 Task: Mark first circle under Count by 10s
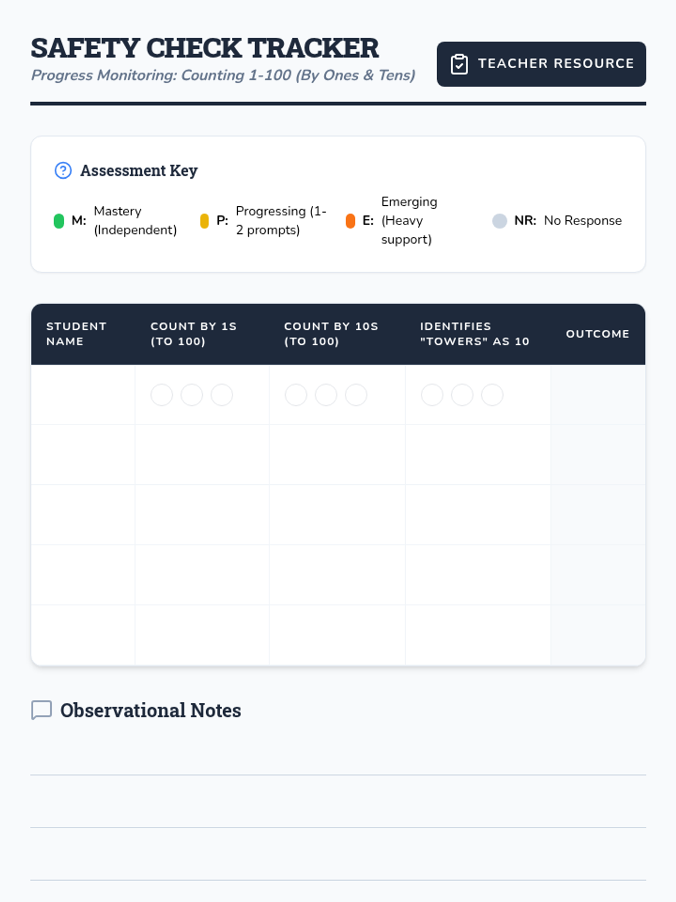(x=296, y=395)
